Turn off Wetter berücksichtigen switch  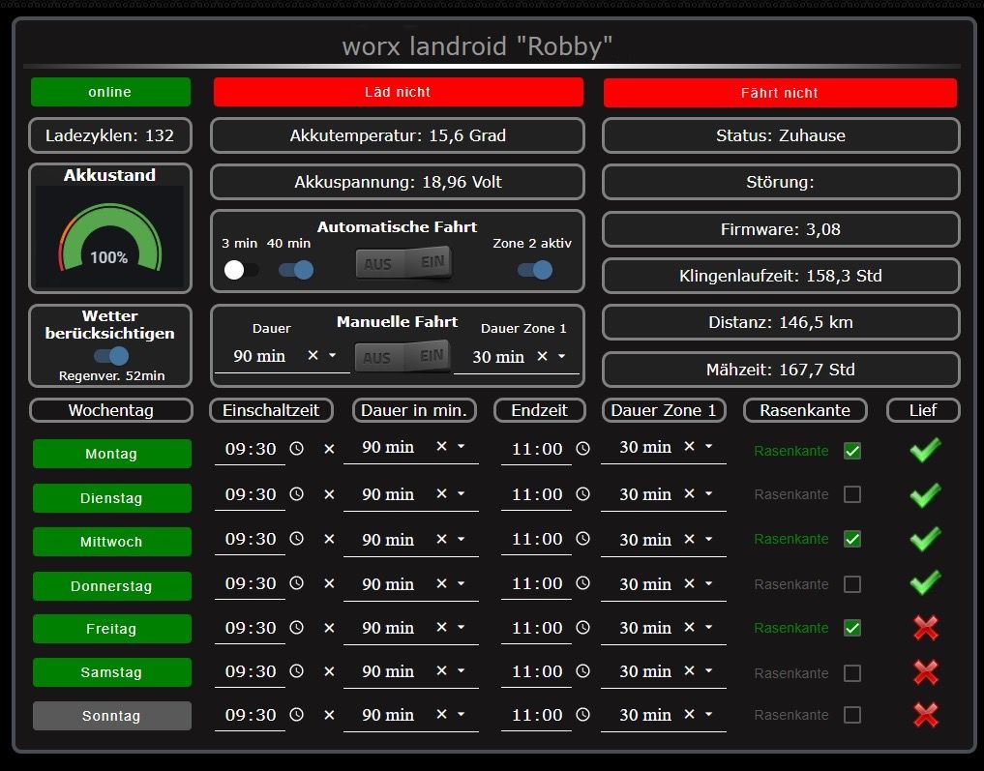click(111, 356)
